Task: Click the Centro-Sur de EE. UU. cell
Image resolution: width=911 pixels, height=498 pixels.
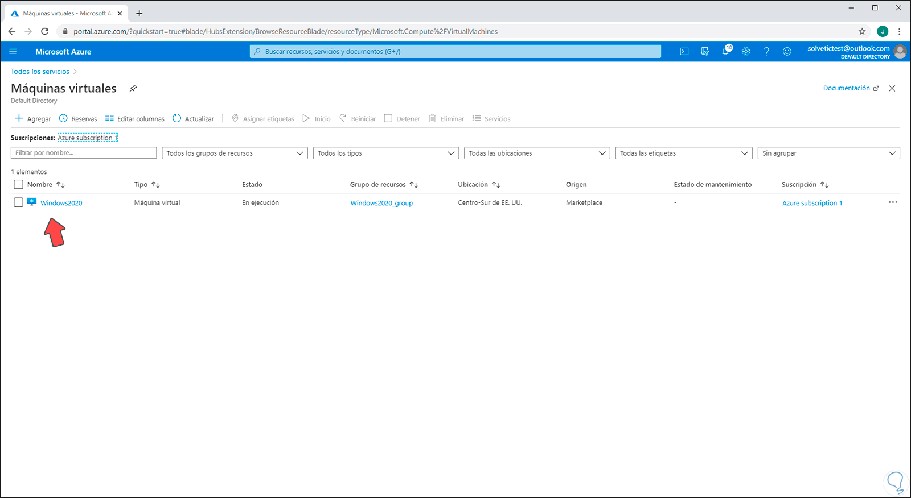Action: (x=490, y=203)
